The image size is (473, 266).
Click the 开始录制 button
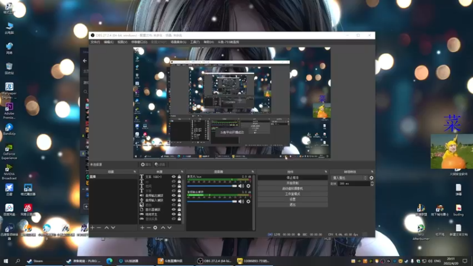(293, 183)
